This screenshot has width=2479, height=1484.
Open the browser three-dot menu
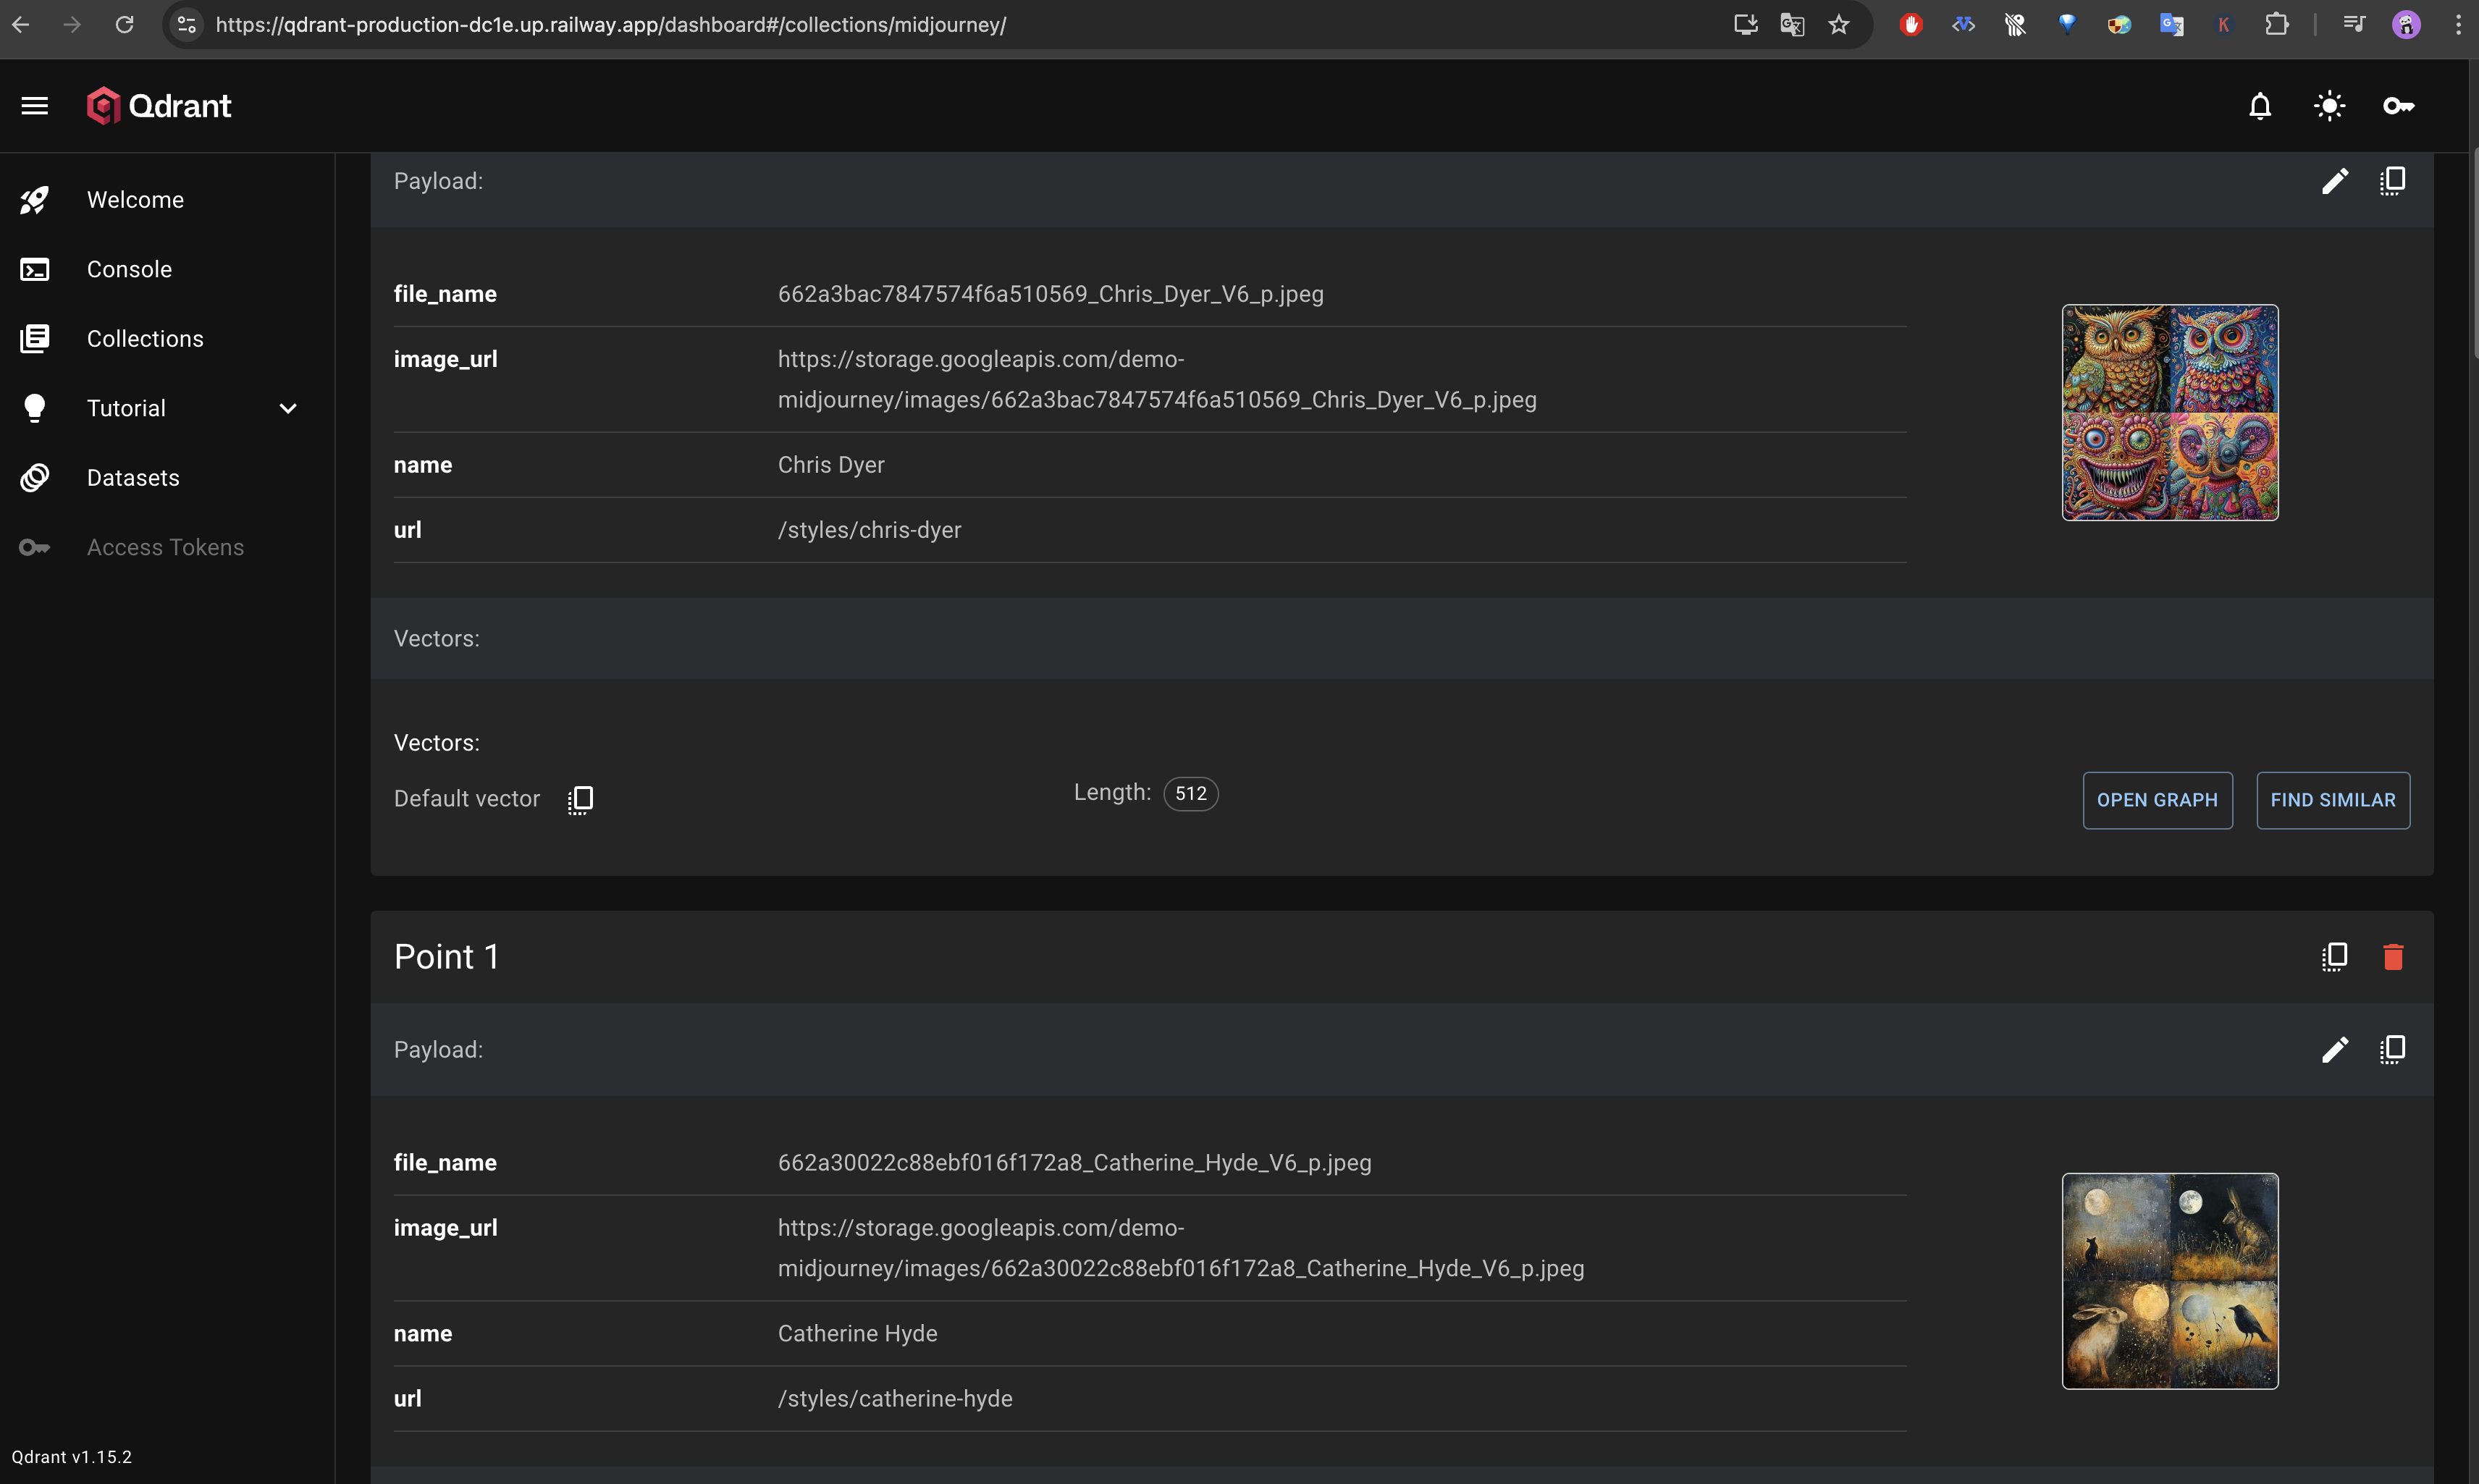click(2458, 24)
